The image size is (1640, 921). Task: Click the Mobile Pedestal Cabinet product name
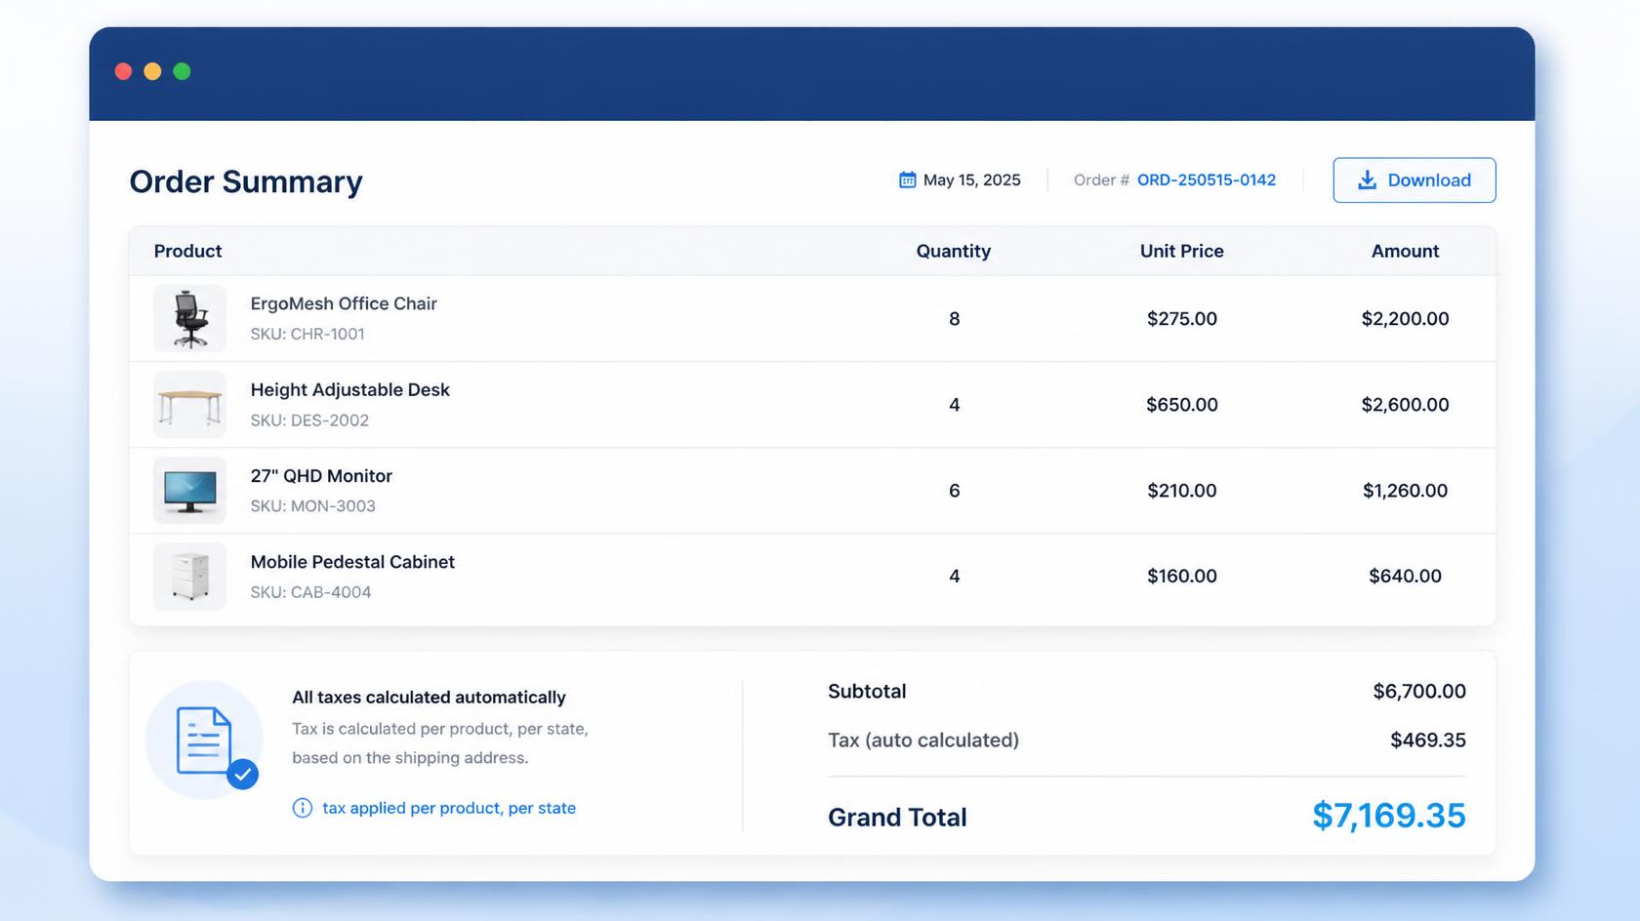coord(352,562)
